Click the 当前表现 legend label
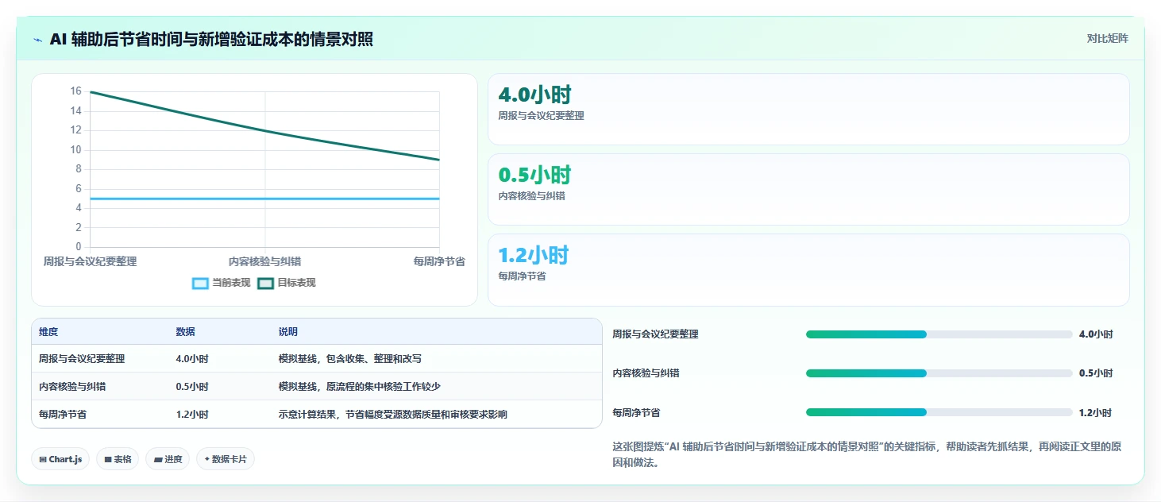The height and width of the screenshot is (502, 1161). (231, 283)
